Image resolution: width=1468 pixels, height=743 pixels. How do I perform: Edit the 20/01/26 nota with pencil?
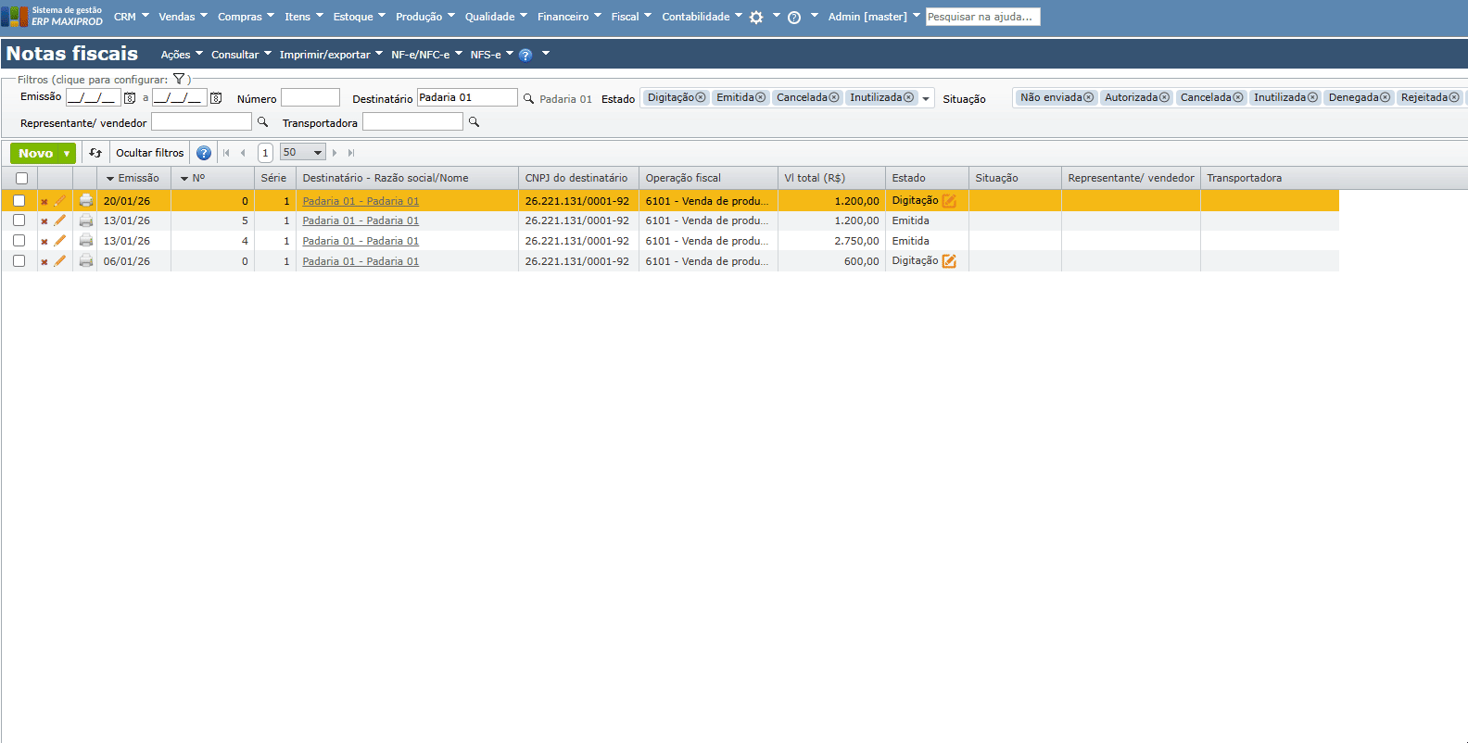click(x=60, y=200)
